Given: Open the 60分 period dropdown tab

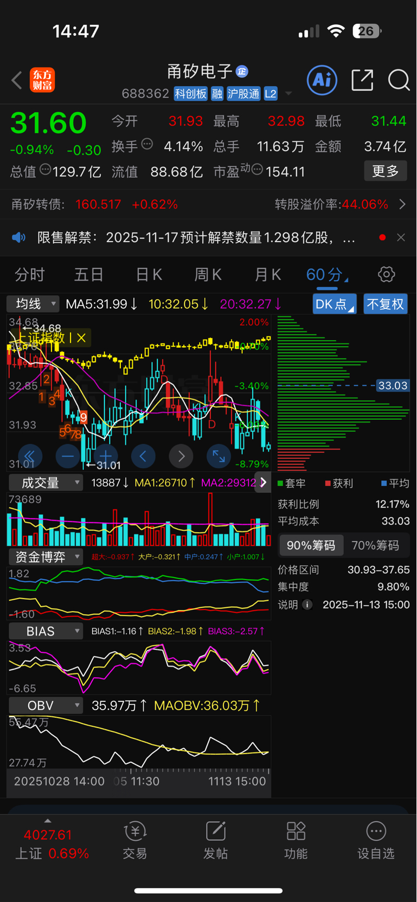Looking at the screenshot, I should pyautogui.click(x=327, y=275).
